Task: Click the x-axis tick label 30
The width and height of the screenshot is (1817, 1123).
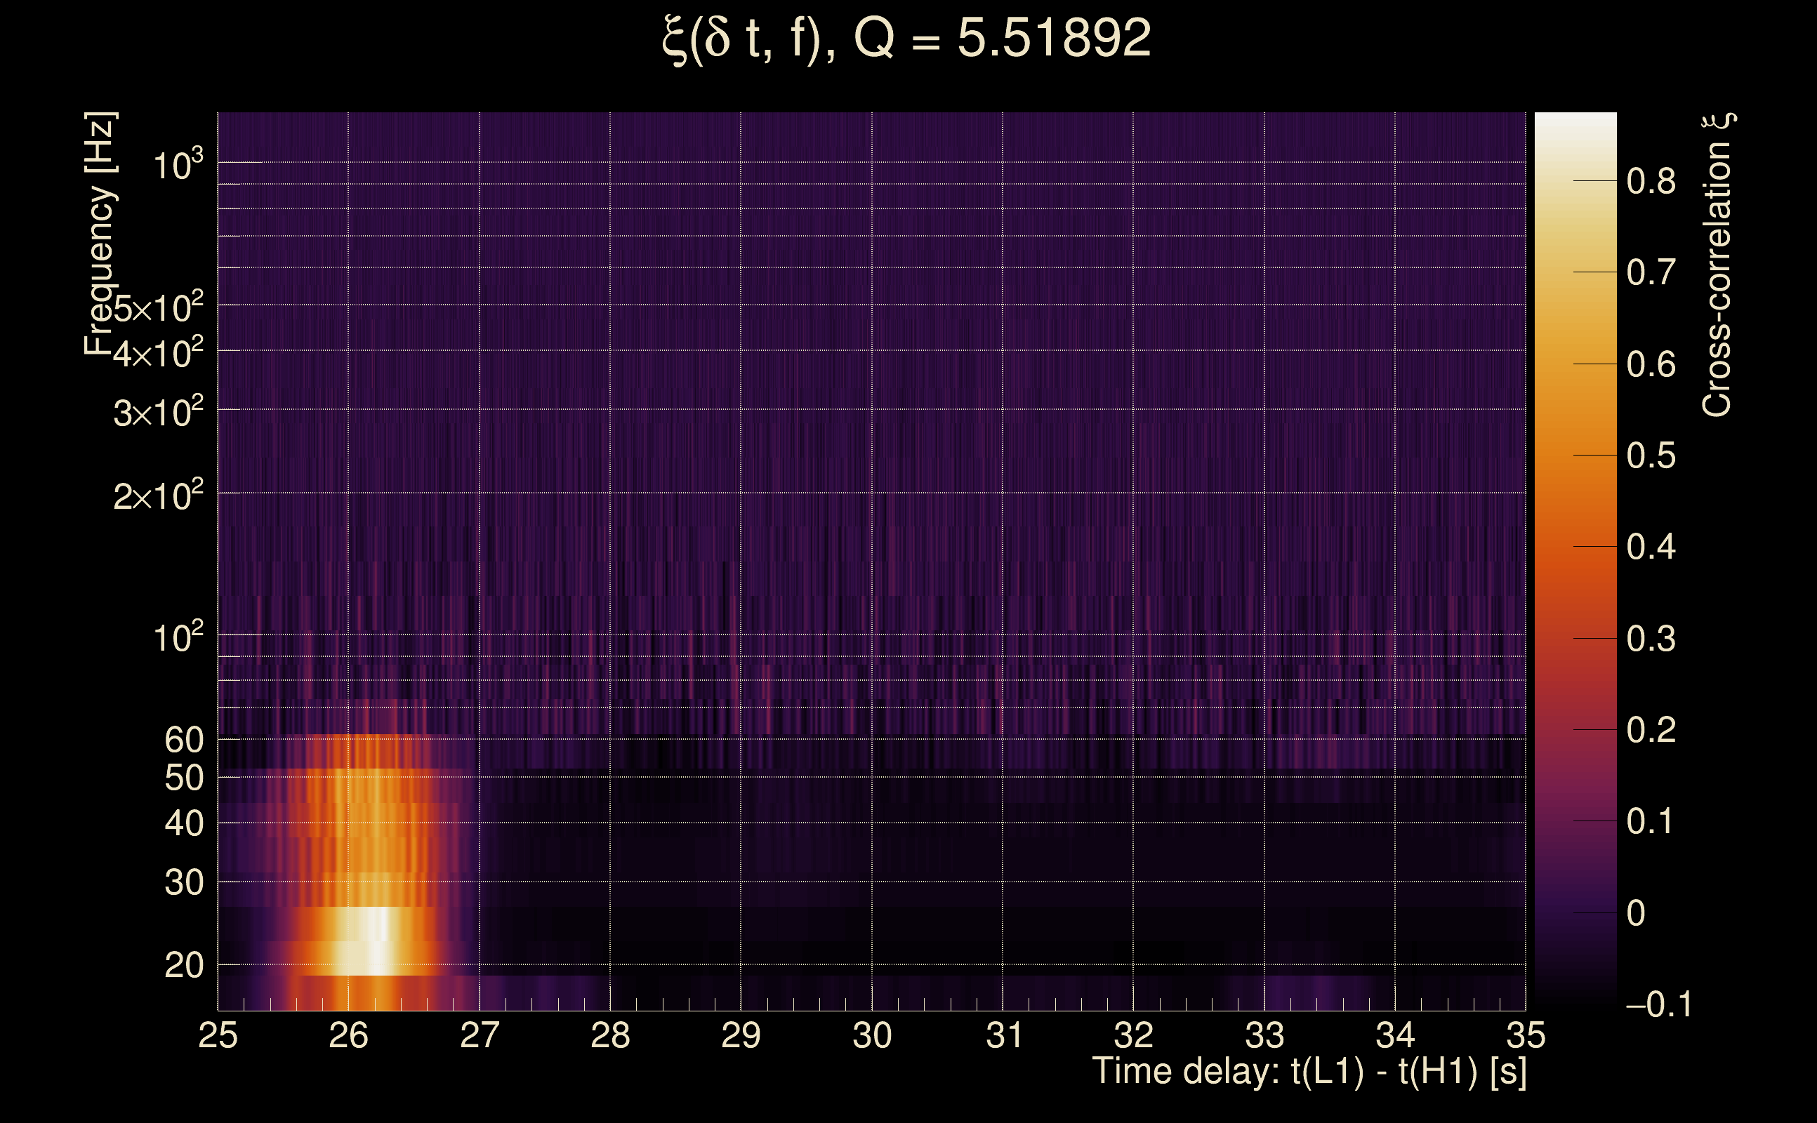Action: click(x=872, y=1035)
